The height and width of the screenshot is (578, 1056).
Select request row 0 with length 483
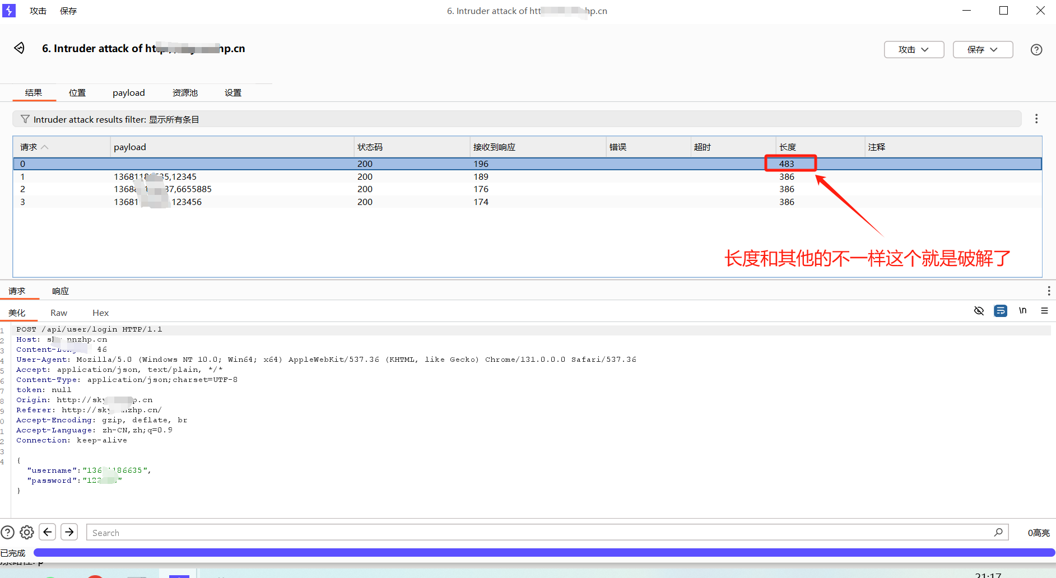(527, 164)
